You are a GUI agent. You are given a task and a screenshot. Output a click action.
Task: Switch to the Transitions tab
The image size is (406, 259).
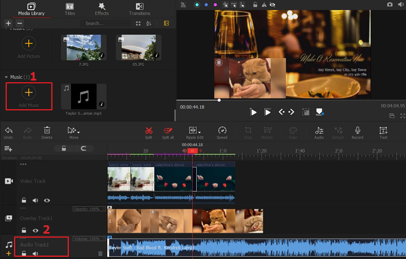coord(140,8)
